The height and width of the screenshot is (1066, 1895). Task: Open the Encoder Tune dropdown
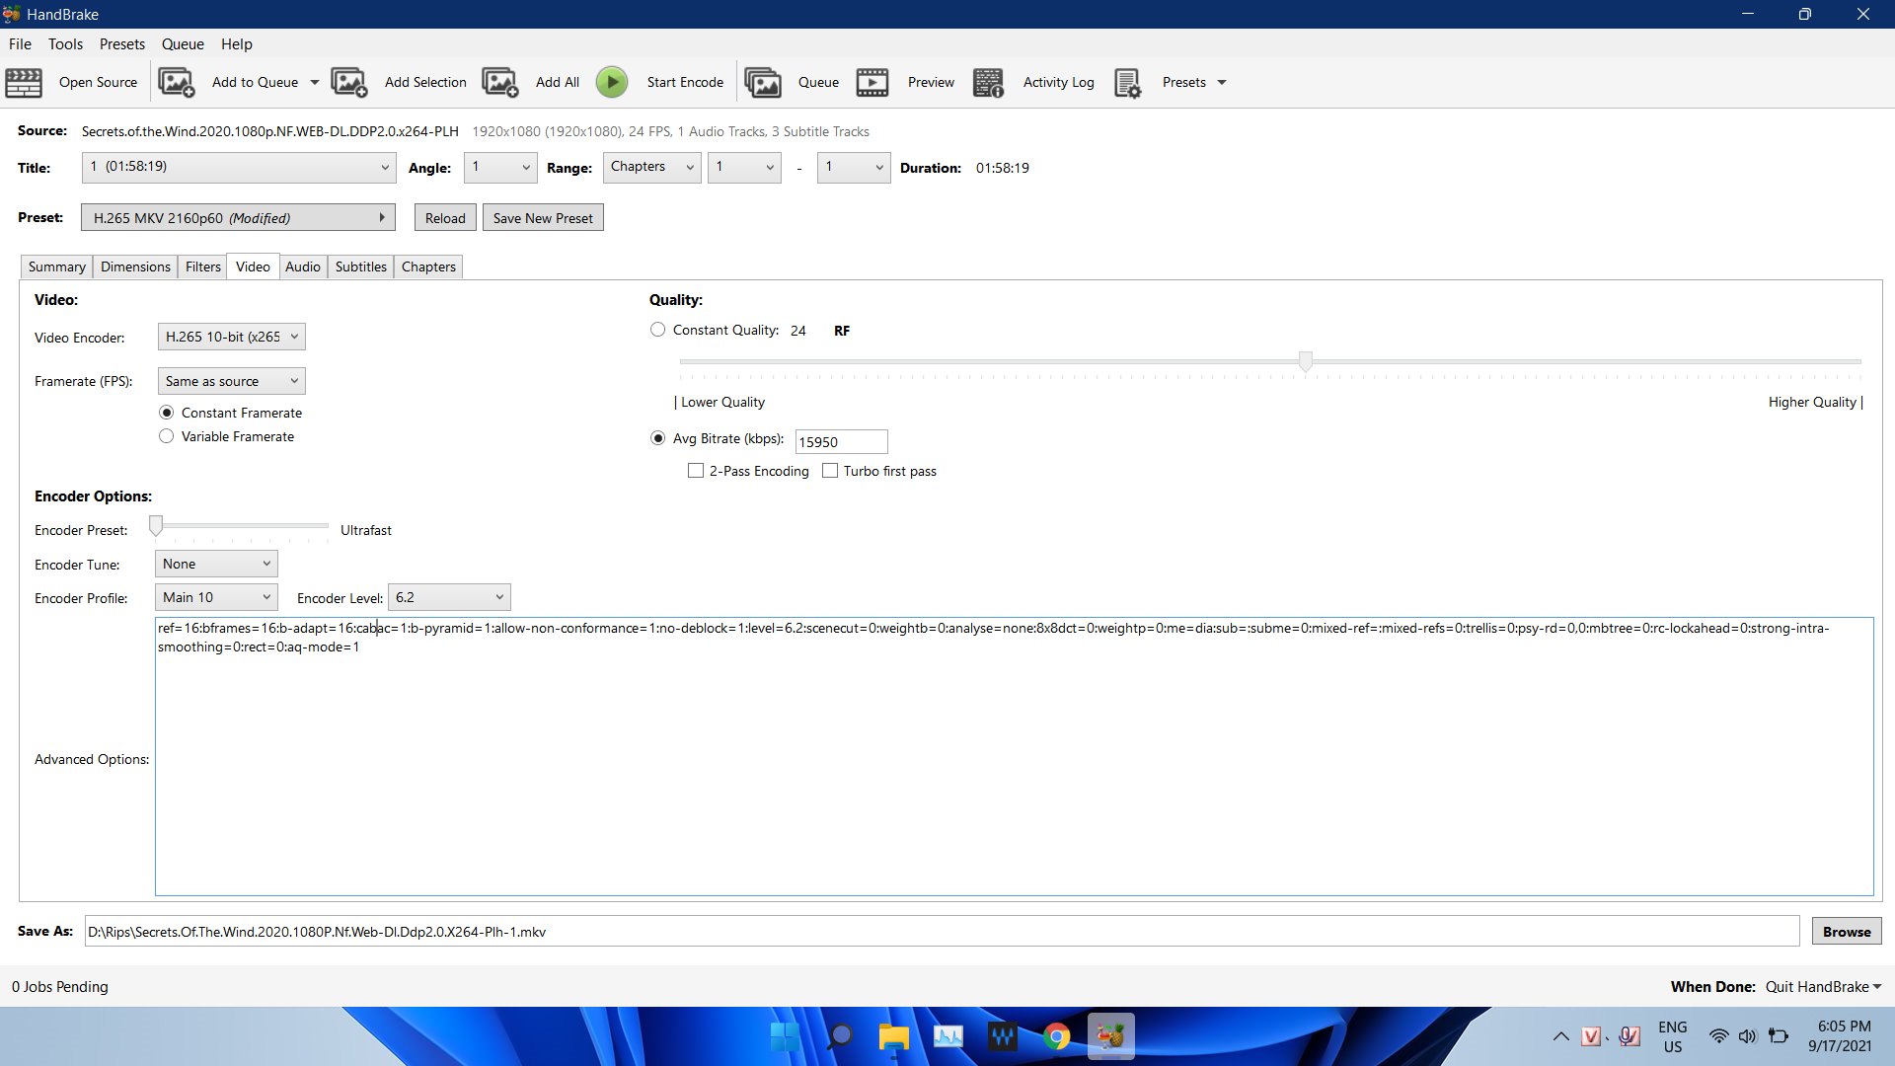[216, 564]
